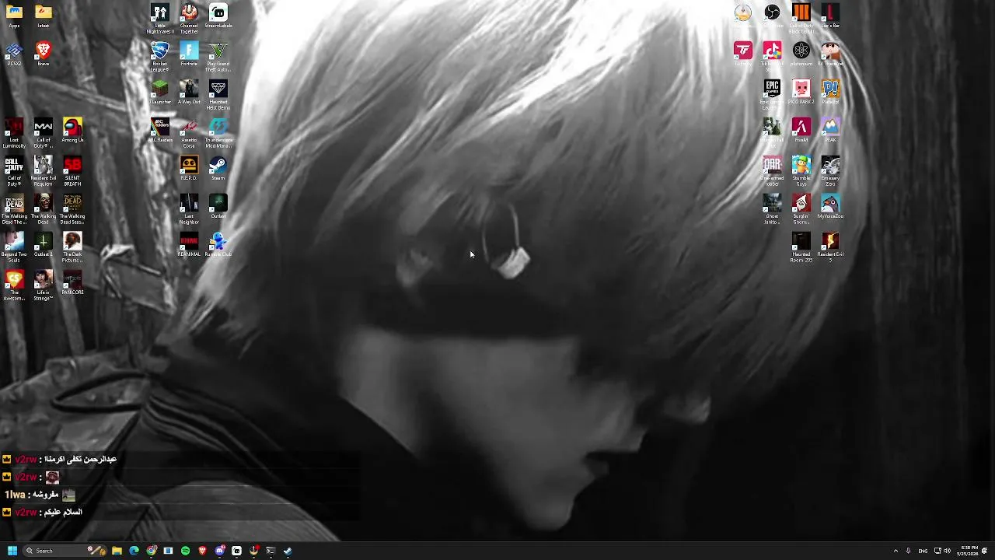
Task: Open the Streamlabels desktop icon
Action: point(218,16)
